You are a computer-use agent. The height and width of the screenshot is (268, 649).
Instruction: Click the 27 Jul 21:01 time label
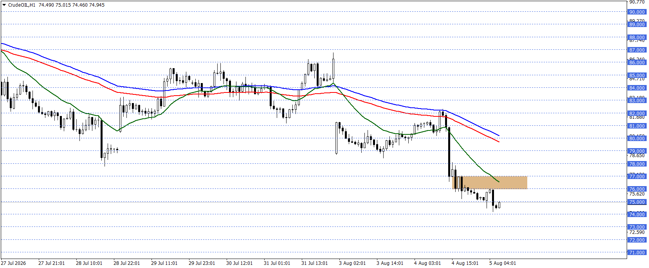pos(52,263)
